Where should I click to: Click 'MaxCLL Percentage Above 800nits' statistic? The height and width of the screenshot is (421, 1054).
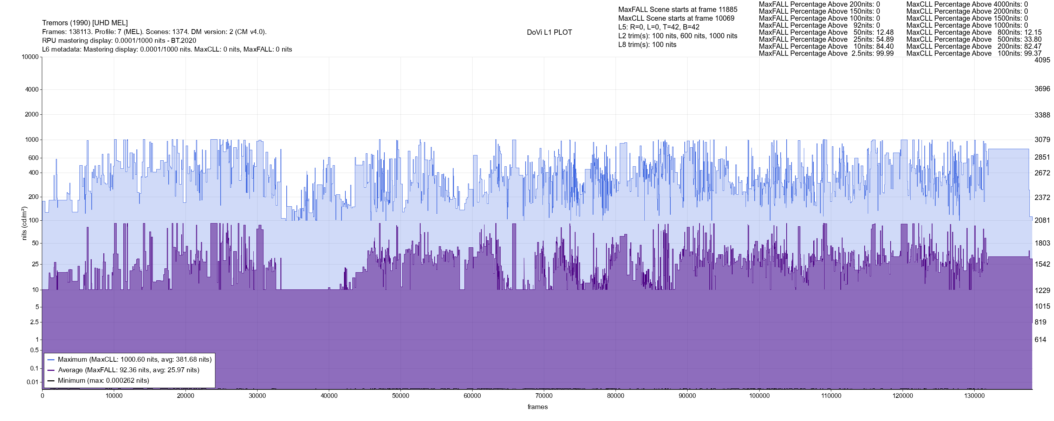pyautogui.click(x=974, y=32)
